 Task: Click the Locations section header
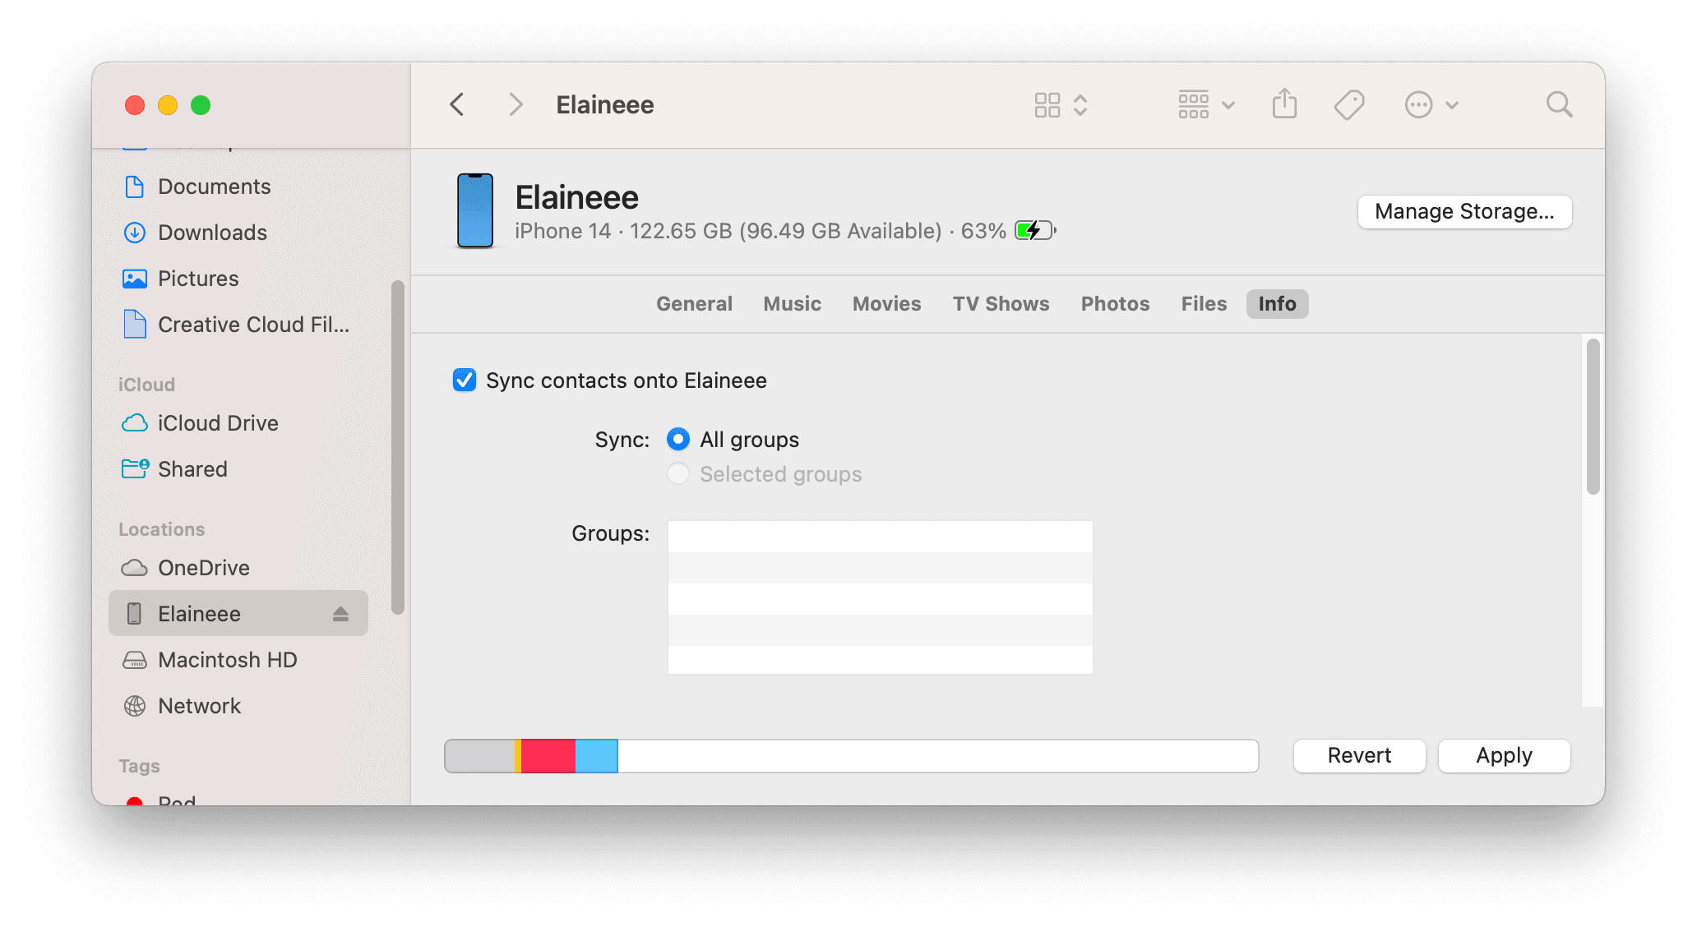(161, 529)
